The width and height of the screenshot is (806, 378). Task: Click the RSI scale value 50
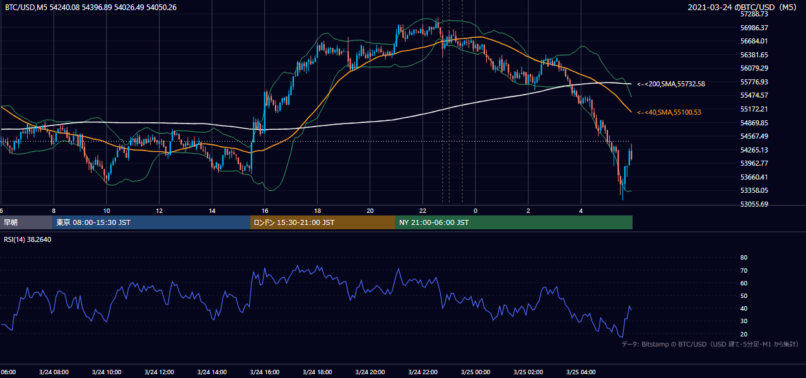744,295
